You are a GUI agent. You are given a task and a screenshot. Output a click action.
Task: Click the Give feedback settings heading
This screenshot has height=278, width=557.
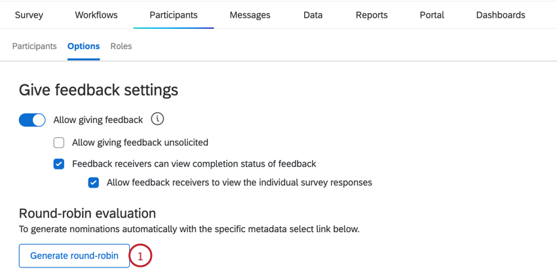pos(98,89)
